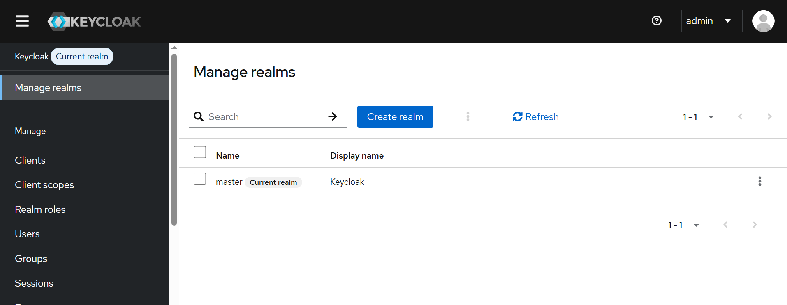Click the Manage realms page title
The height and width of the screenshot is (305, 787).
point(244,72)
